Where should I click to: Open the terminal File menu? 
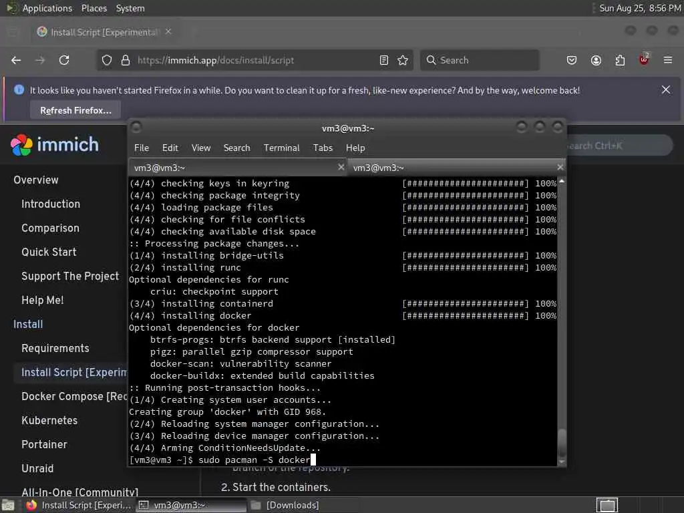coord(142,148)
